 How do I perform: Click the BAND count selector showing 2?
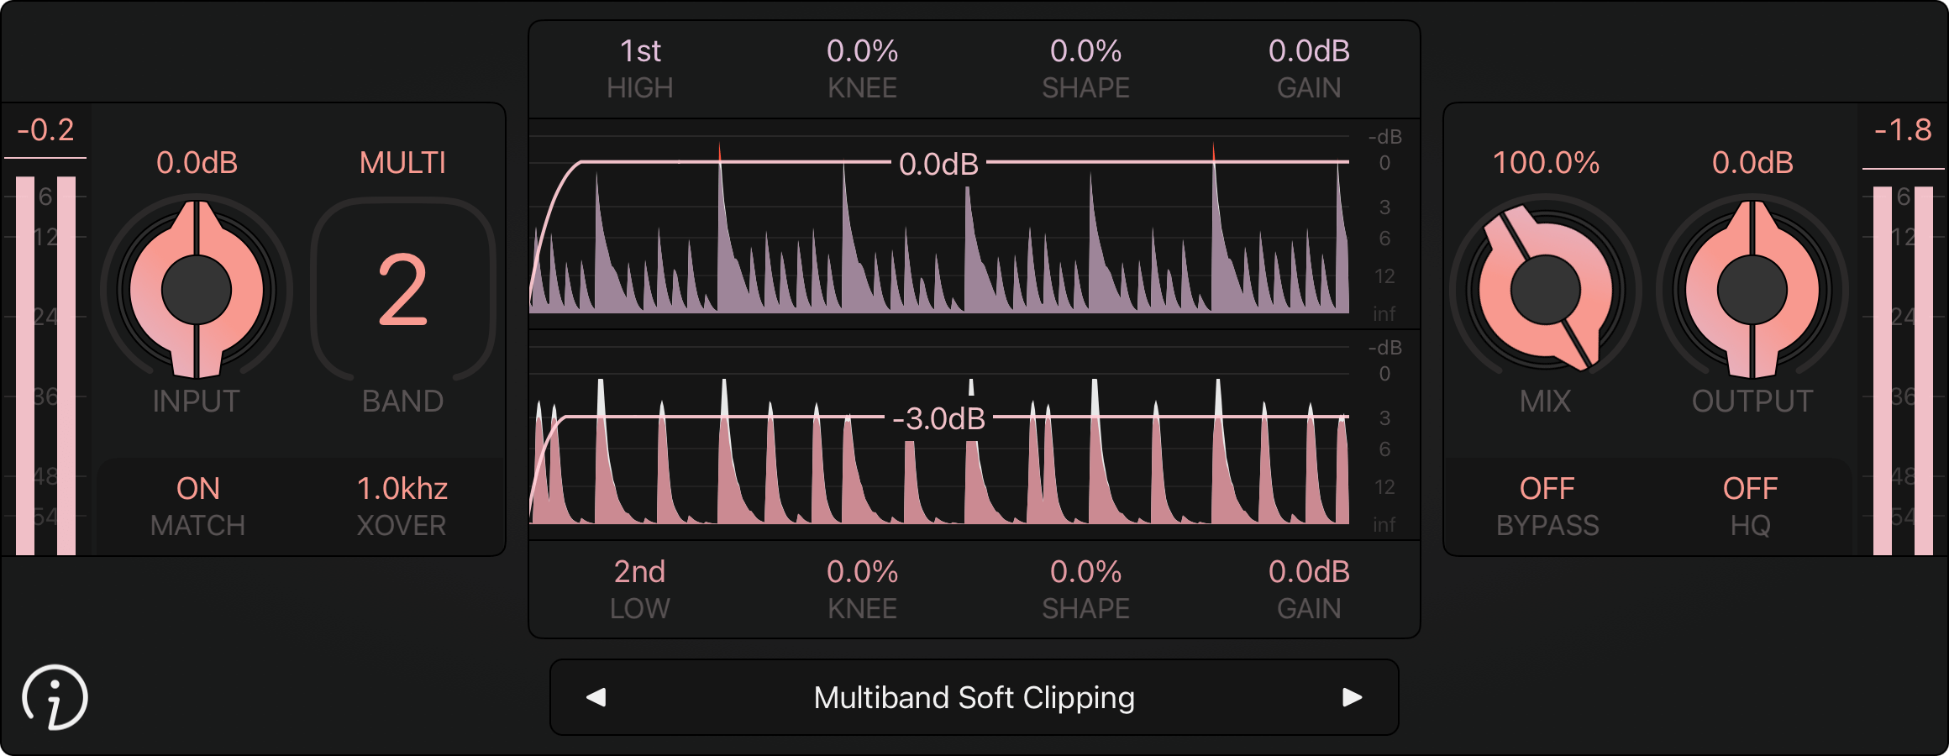click(403, 290)
